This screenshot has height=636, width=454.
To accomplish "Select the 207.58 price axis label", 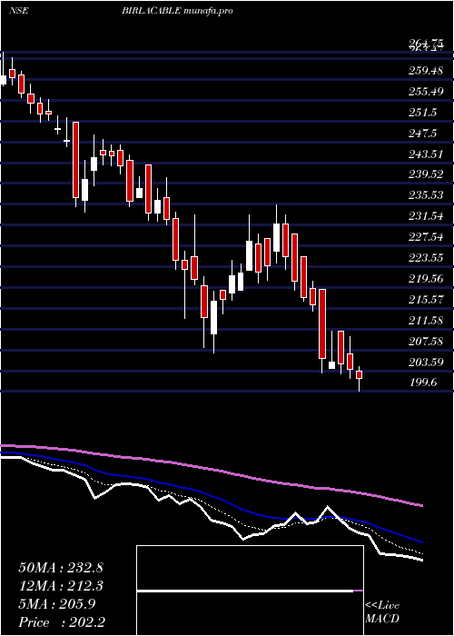I will tap(425, 341).
